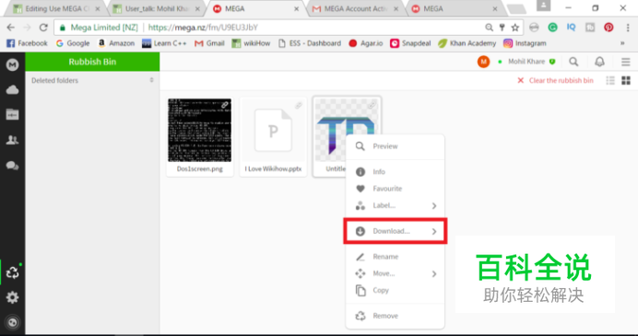Open Gmail bookmark
The height and width of the screenshot is (336, 638).
(x=209, y=43)
